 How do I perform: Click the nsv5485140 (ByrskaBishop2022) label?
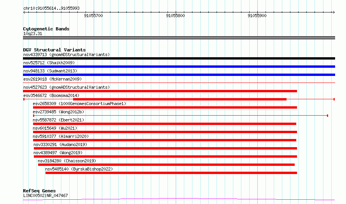tap(79, 169)
